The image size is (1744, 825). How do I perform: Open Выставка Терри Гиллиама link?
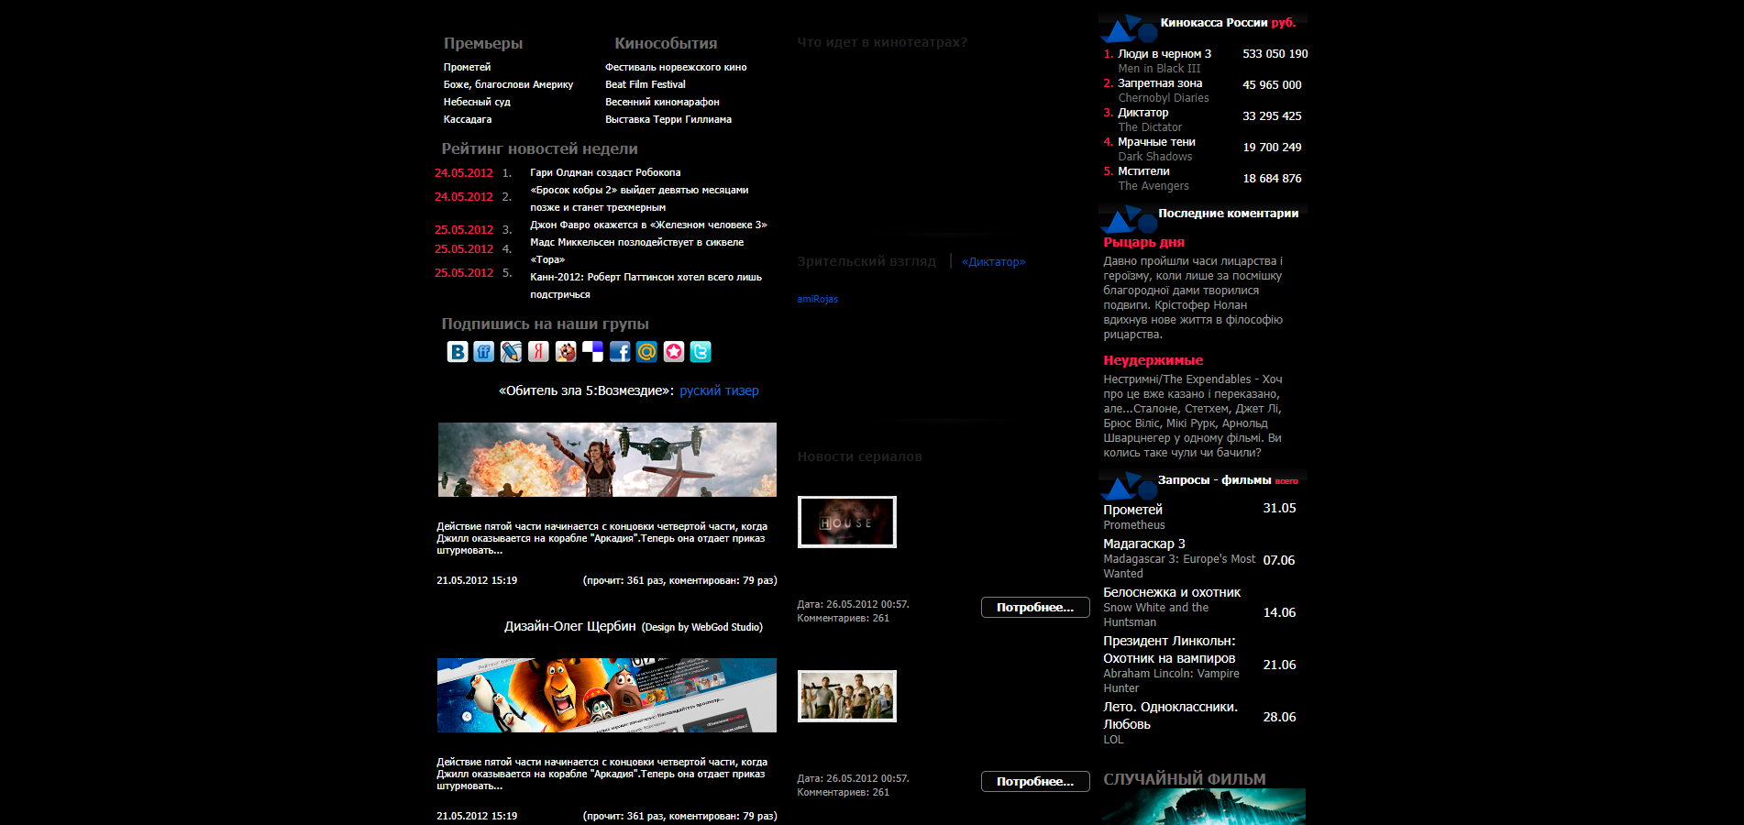tap(668, 119)
